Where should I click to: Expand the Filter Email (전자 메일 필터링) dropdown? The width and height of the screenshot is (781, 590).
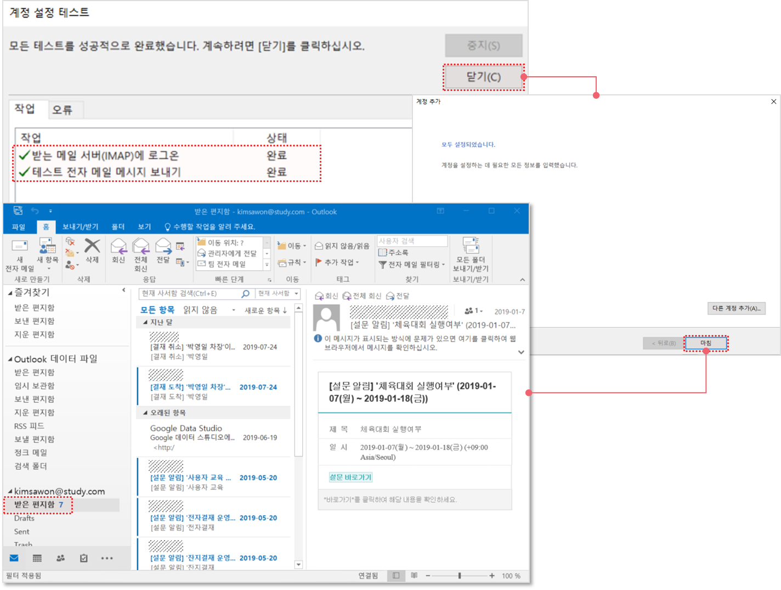click(443, 265)
